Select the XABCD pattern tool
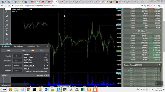This screenshot has width=165, height=92. click(7, 25)
